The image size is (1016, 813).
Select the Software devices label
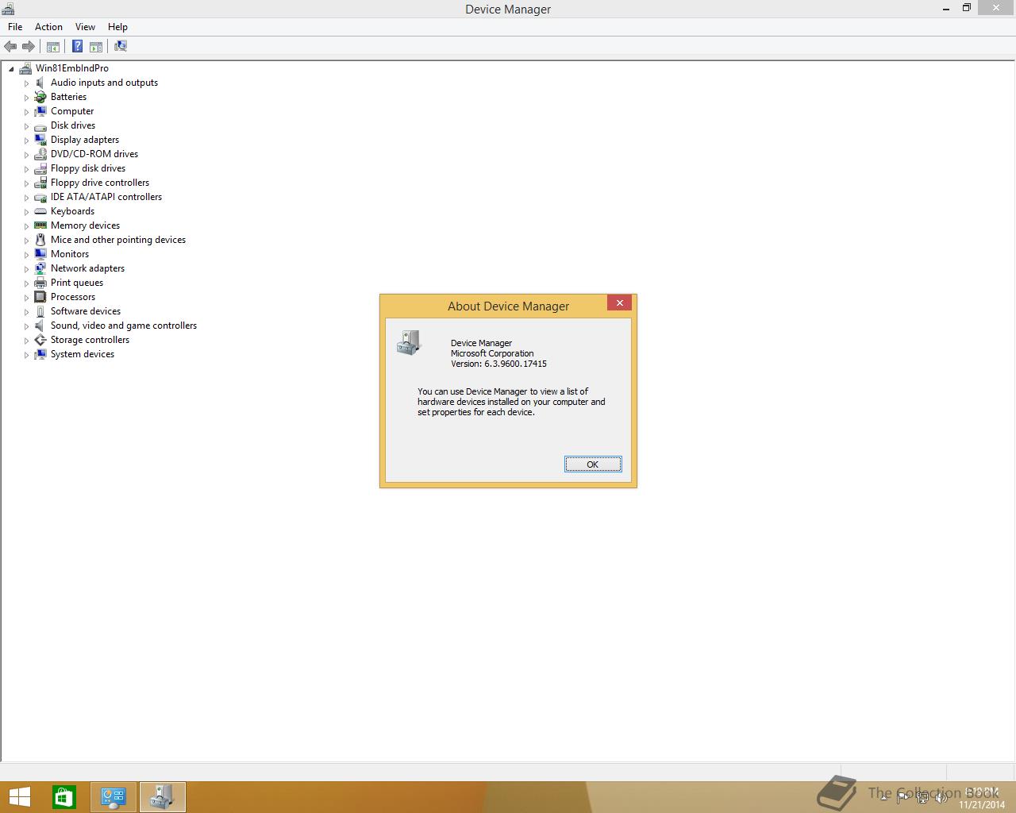pyautogui.click(x=86, y=311)
